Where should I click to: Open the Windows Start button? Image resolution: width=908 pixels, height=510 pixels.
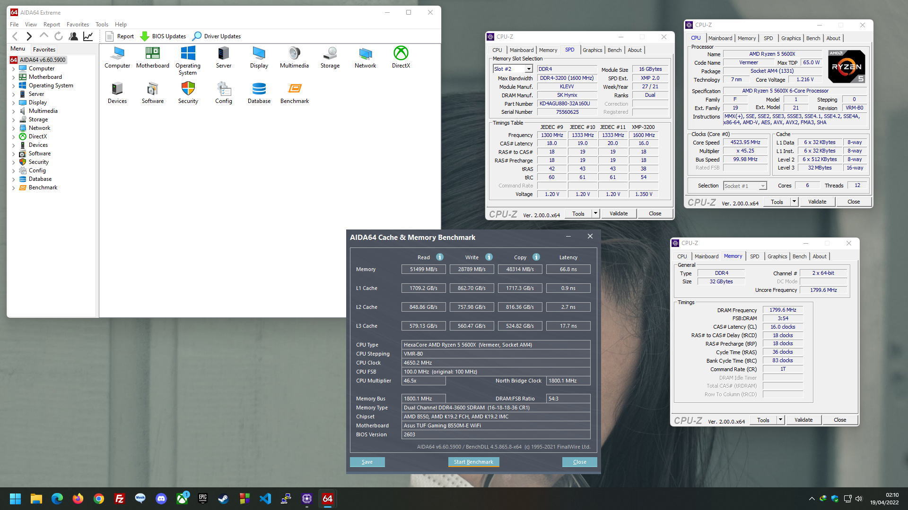15,499
